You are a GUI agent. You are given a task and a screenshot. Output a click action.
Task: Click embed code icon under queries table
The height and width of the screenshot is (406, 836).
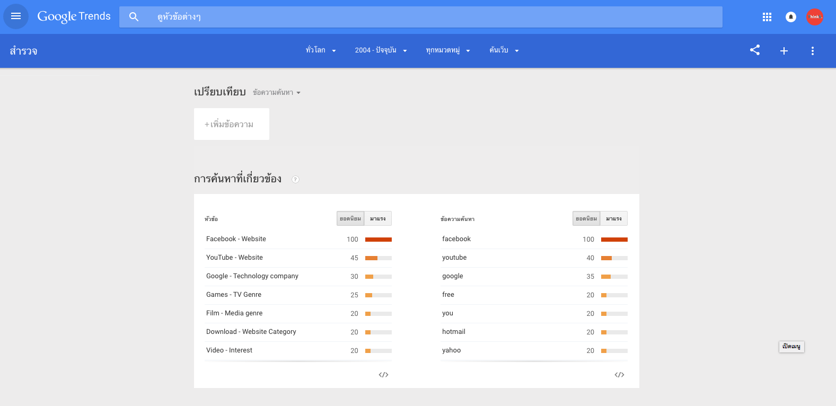click(x=619, y=375)
